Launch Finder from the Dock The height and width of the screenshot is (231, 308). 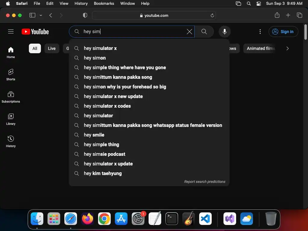tap(37, 219)
